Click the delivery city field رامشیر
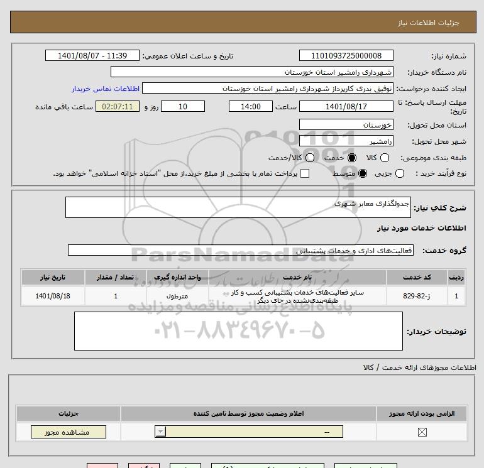 [x=346, y=141]
